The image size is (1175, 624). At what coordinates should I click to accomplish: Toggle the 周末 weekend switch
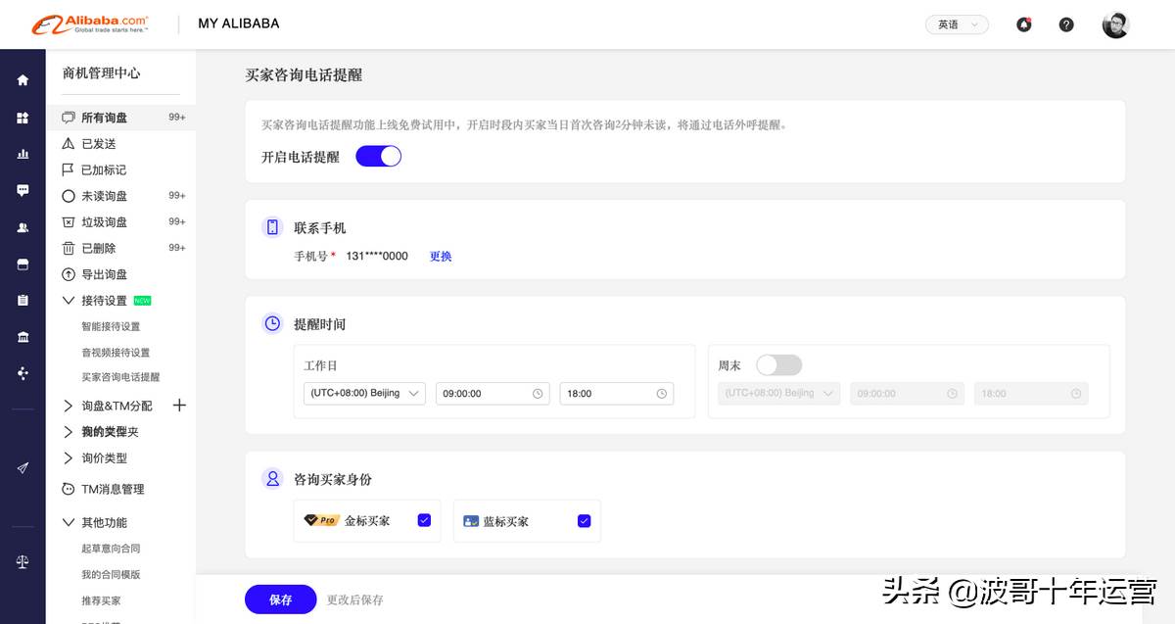(x=778, y=364)
